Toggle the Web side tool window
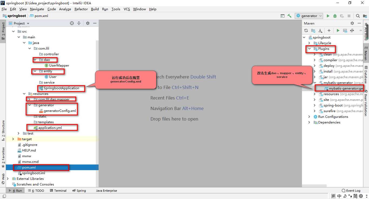 tap(3, 179)
